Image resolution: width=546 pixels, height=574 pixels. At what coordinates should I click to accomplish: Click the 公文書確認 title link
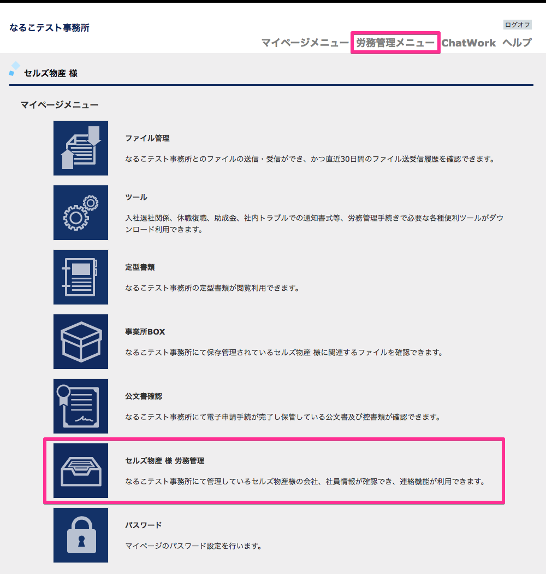(144, 396)
